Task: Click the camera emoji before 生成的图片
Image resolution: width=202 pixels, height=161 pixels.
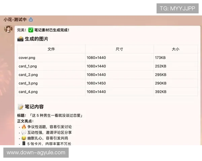Action: pos(20,39)
